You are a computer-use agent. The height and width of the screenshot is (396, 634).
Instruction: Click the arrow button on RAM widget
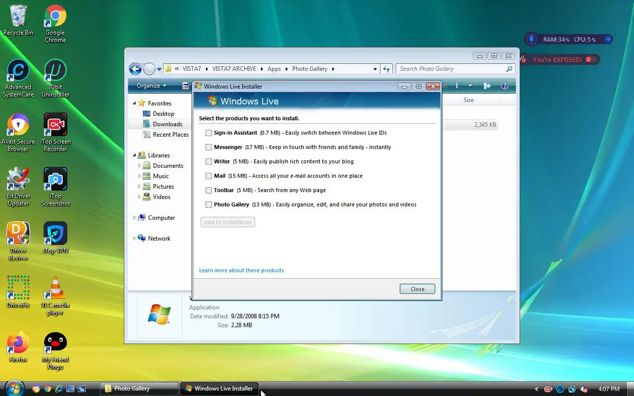coord(608,39)
